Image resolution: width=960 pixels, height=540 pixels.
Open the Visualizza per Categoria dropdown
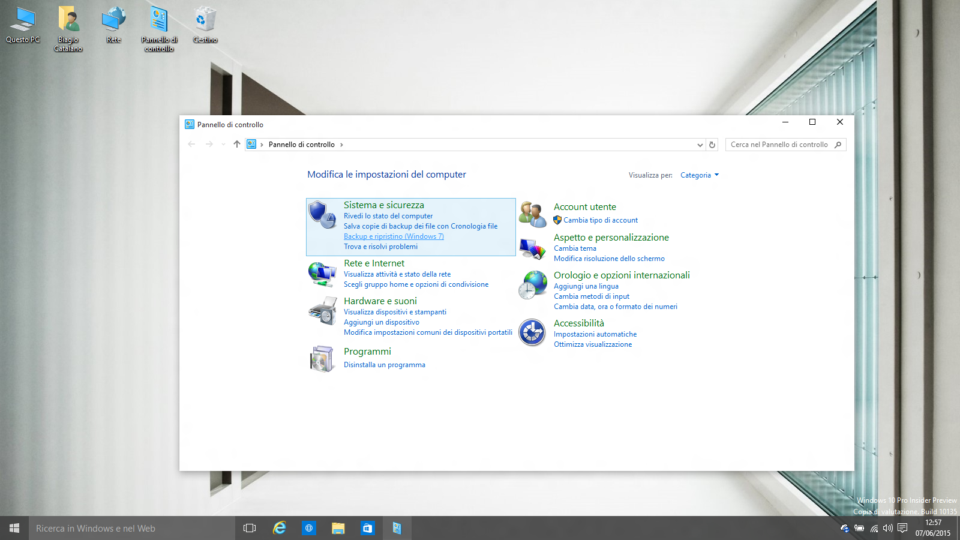tap(700, 175)
